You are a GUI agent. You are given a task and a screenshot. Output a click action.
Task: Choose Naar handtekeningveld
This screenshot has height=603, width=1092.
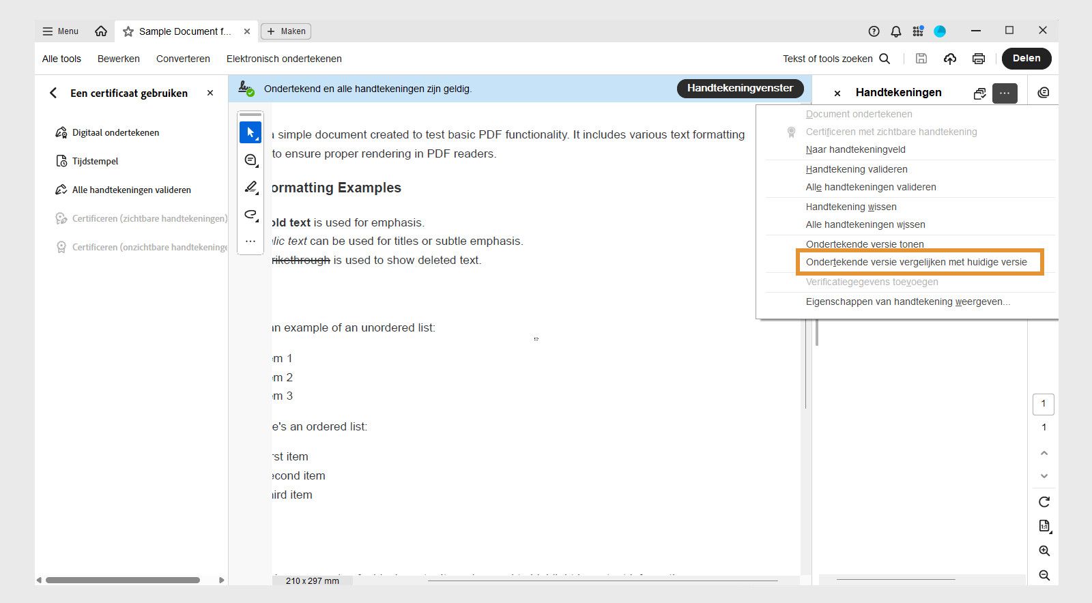coord(855,149)
